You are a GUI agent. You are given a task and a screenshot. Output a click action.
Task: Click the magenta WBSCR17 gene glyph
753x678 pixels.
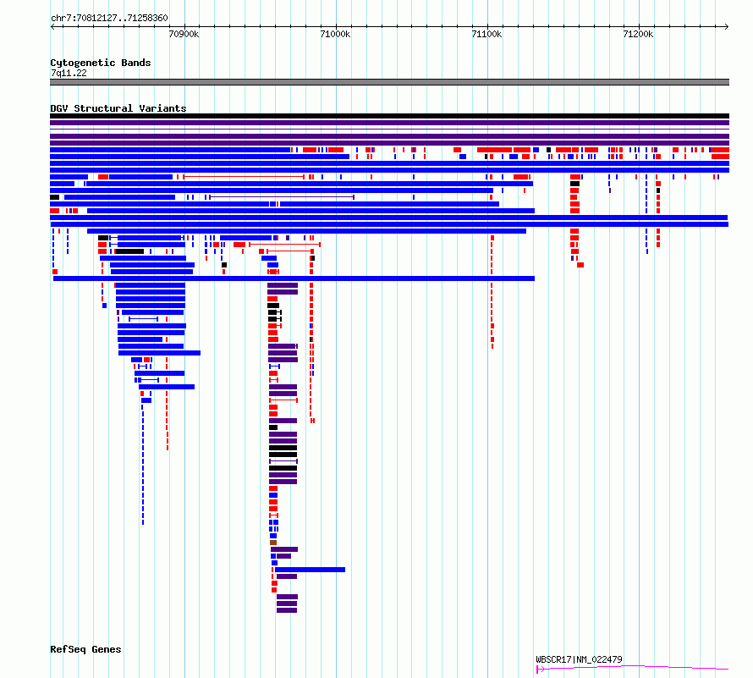633,668
